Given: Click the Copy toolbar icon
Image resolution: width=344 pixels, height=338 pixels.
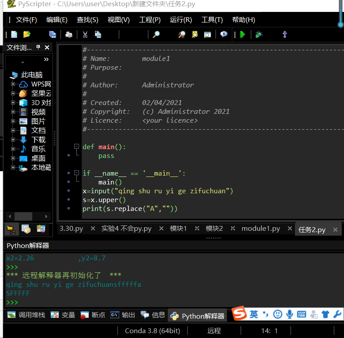Looking at the screenshot, I should (x=98, y=34).
